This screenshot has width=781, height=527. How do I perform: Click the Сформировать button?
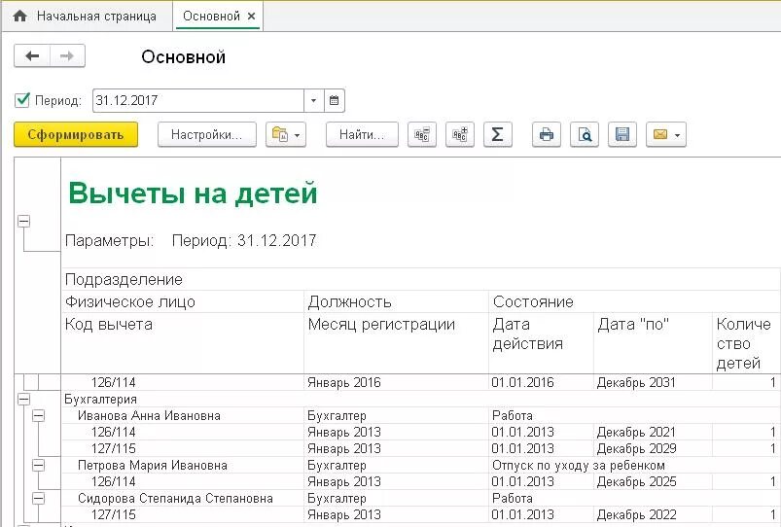76,134
